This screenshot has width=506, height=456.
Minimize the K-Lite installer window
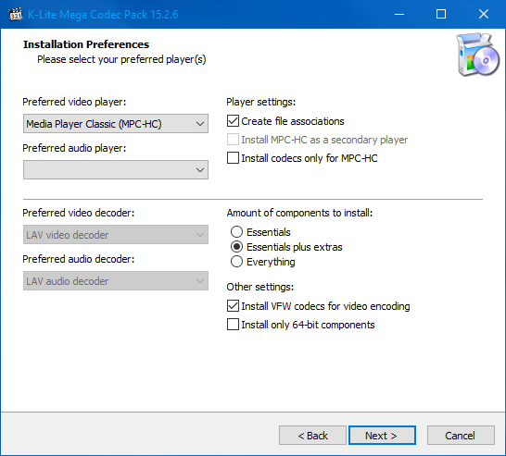tap(399, 14)
